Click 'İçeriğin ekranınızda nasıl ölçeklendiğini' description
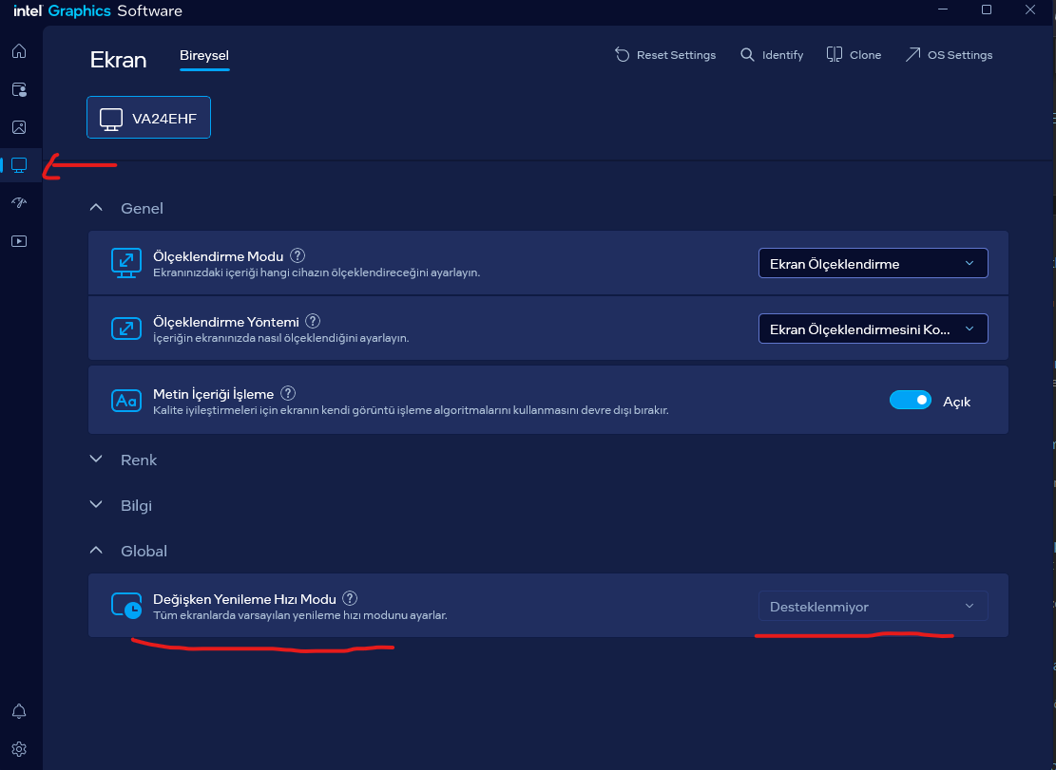The image size is (1056, 770). 280,338
